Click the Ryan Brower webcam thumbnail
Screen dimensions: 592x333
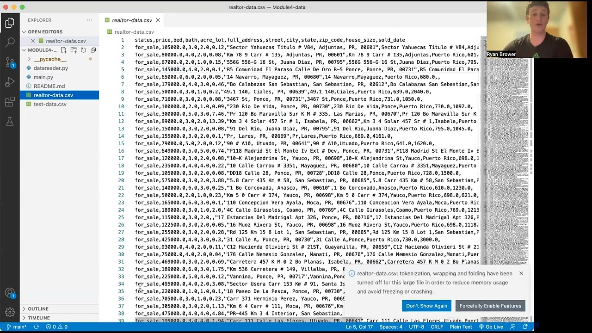[536, 30]
